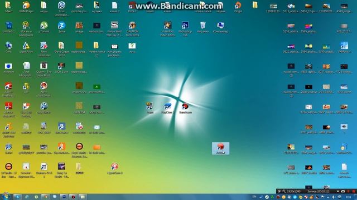Click the EN language indicator

pos(254,197)
